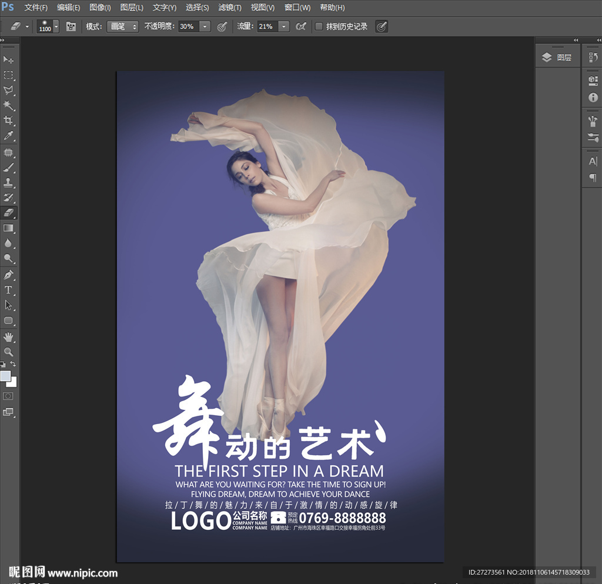Open the 帮助(H) menu
The width and height of the screenshot is (602, 584).
(332, 7)
